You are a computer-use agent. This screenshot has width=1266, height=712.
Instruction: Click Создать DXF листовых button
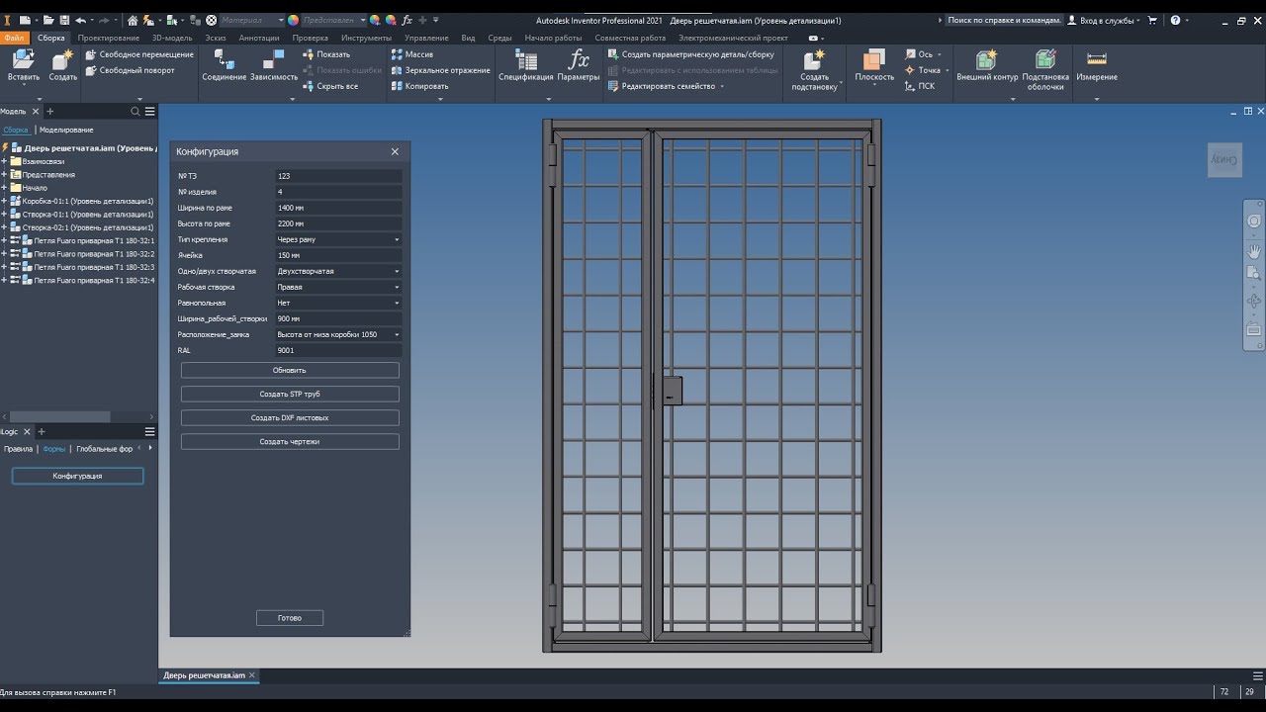(x=290, y=417)
